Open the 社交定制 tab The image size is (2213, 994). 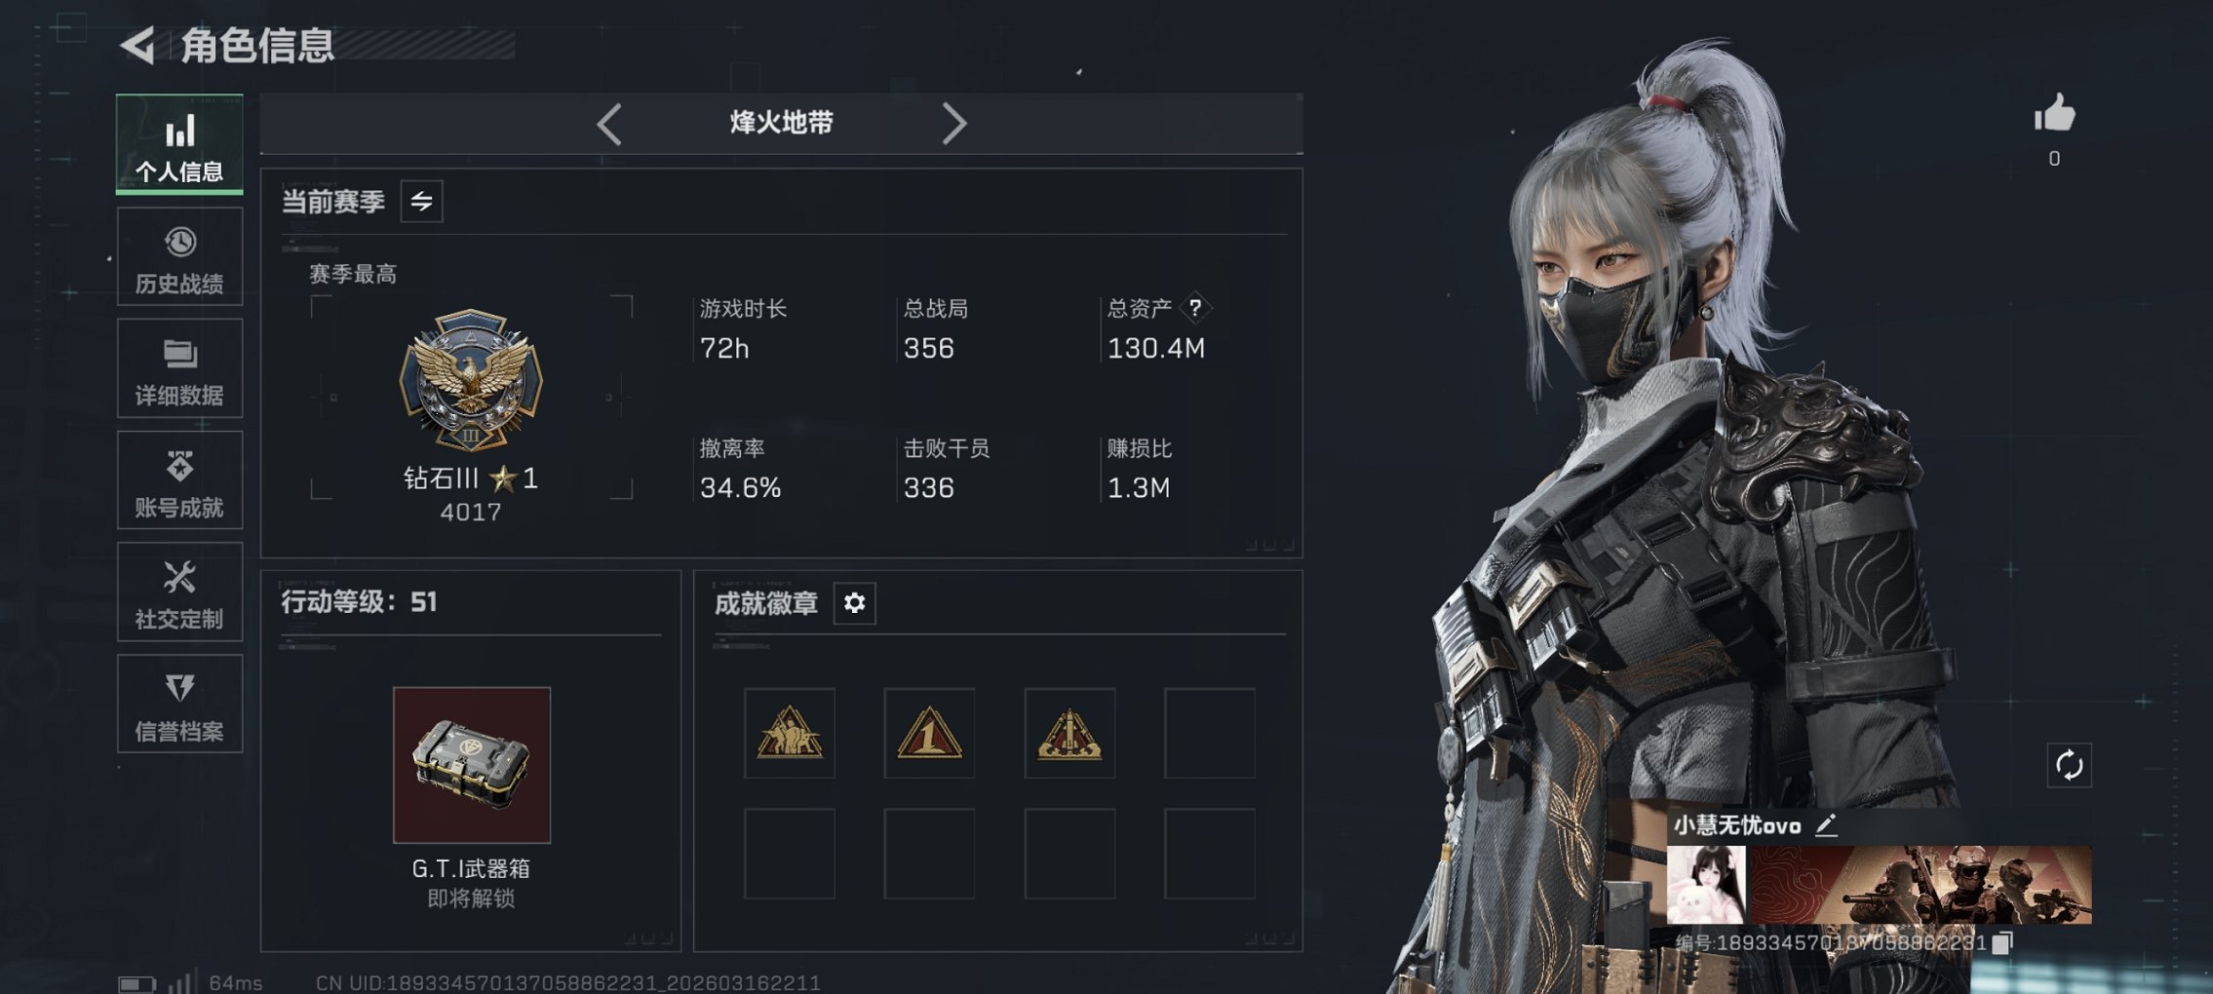pos(179,592)
